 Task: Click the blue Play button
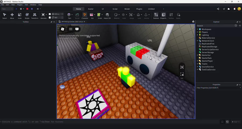pyautogui.click(x=16, y=9)
